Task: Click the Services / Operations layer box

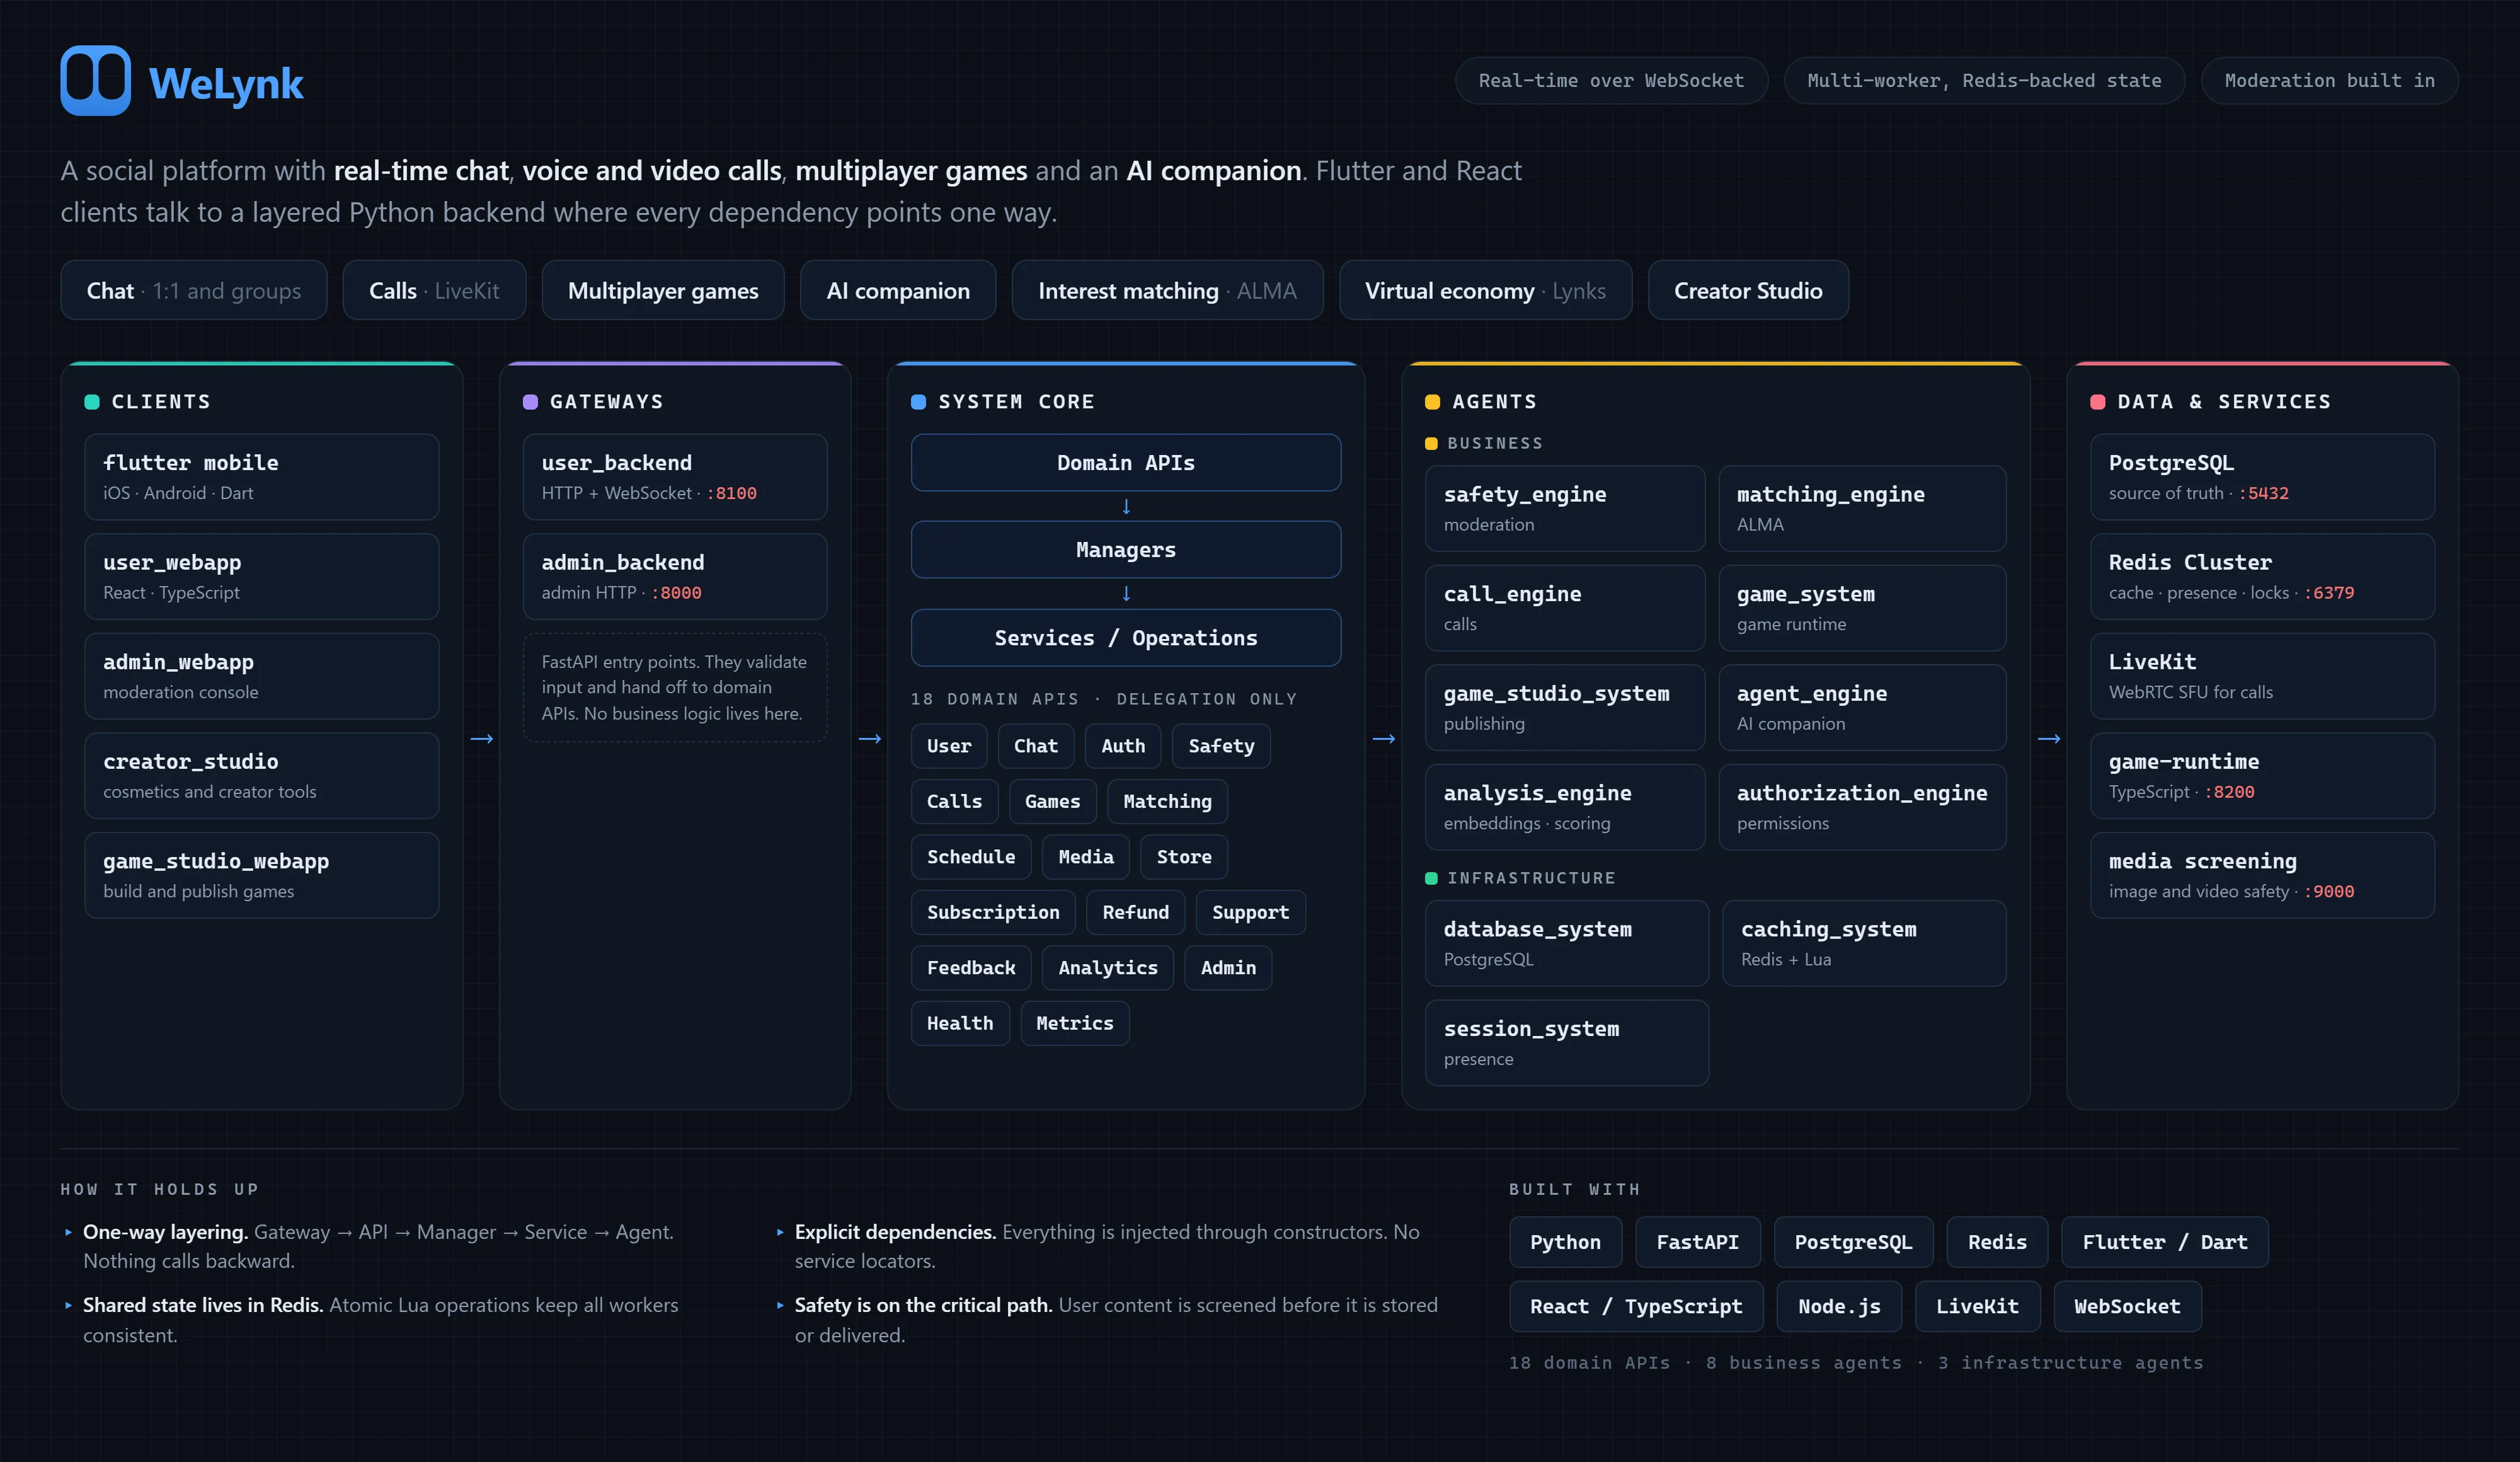Action: pos(1126,637)
